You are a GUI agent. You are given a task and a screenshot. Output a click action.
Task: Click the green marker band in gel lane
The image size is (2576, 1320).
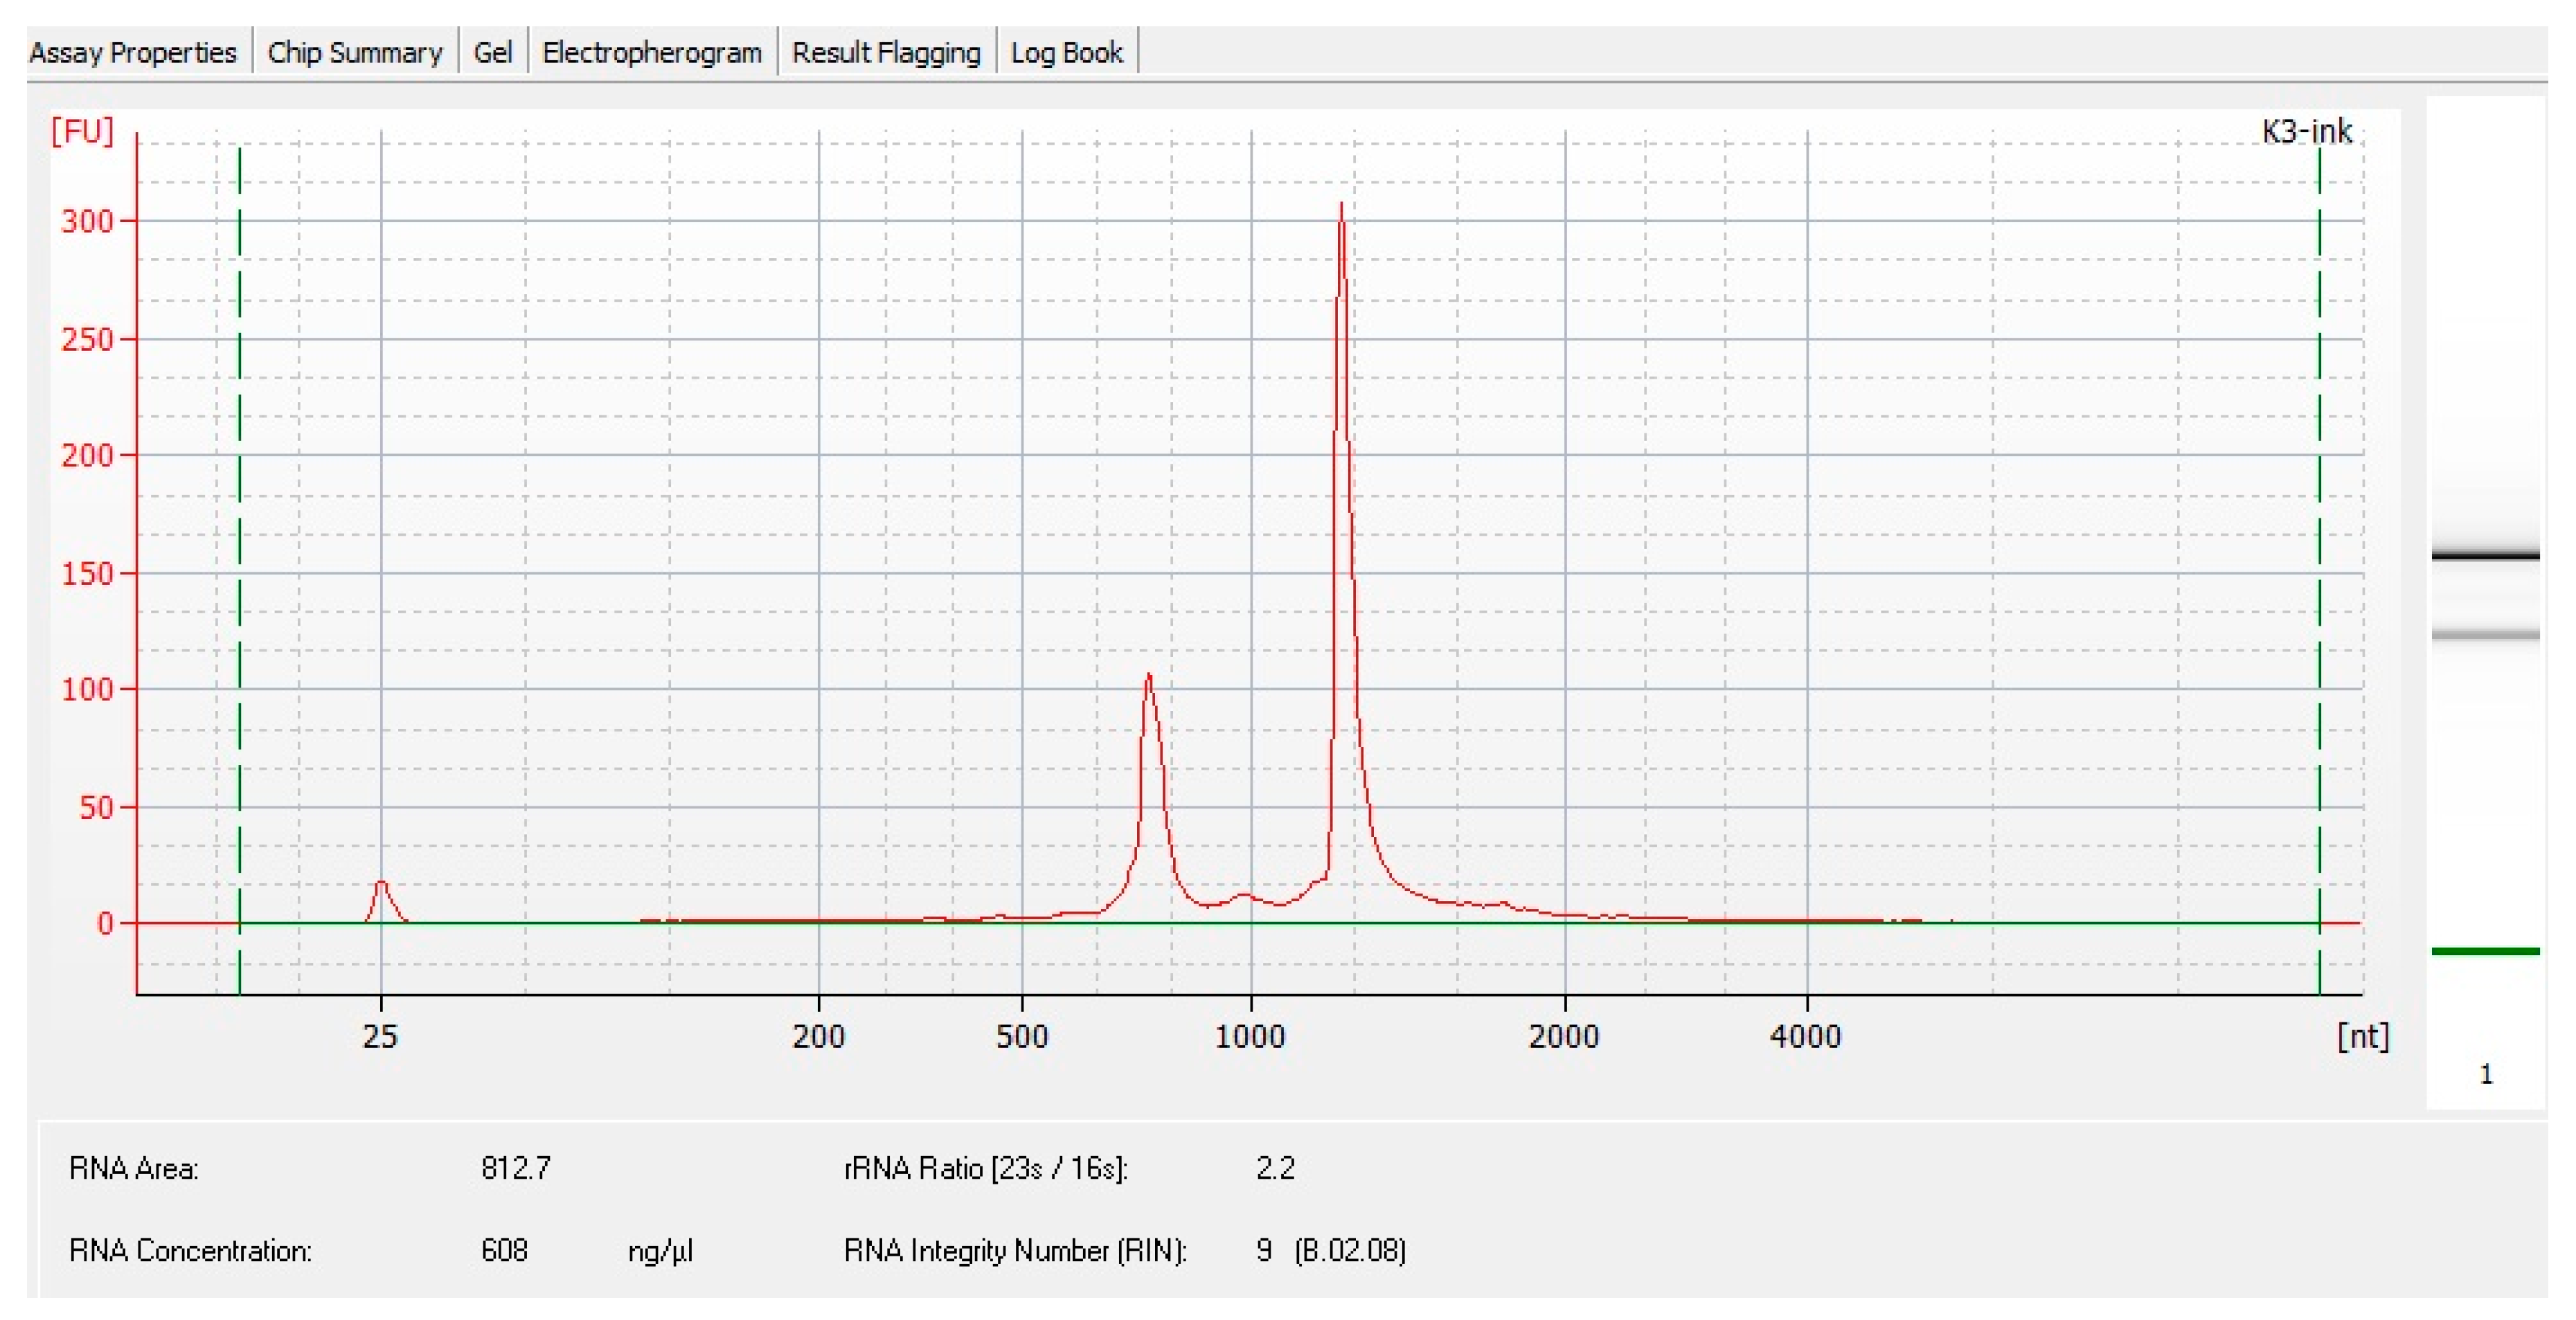2485,951
